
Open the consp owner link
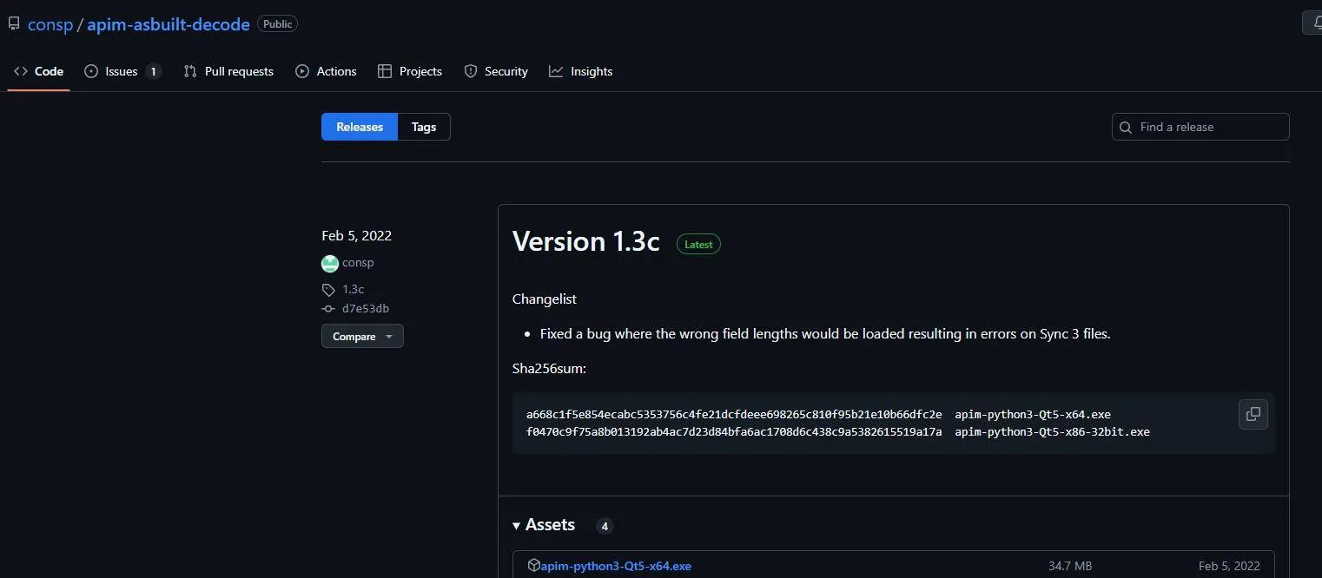50,24
